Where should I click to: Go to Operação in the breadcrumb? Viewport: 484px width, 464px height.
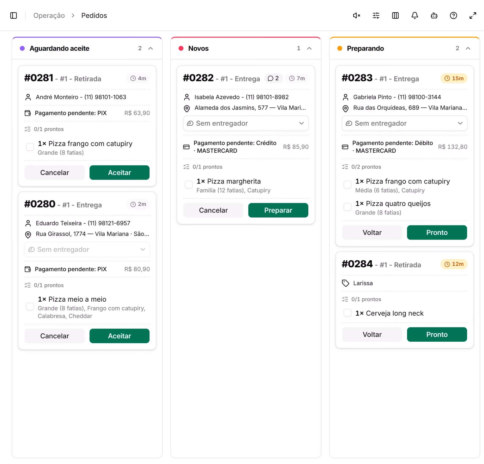49,16
